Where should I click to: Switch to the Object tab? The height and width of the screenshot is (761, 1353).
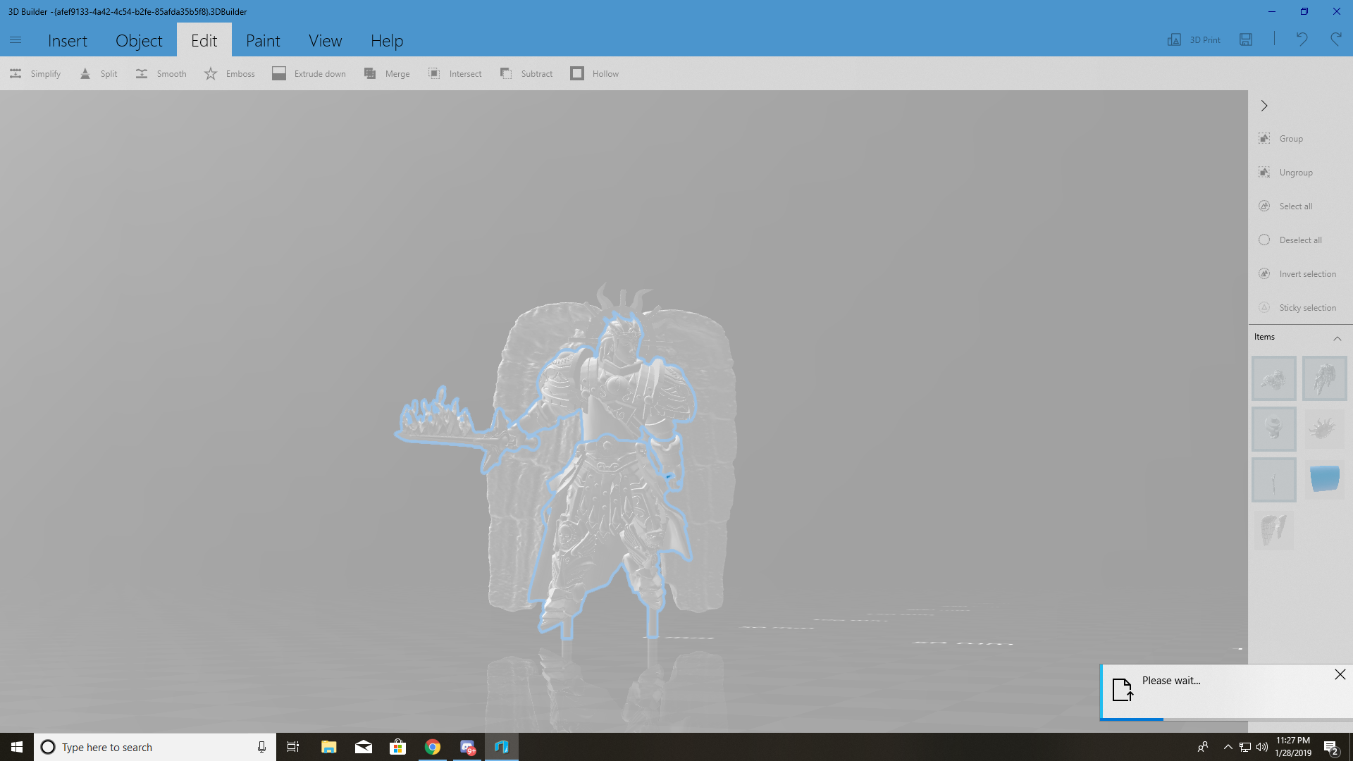point(139,40)
